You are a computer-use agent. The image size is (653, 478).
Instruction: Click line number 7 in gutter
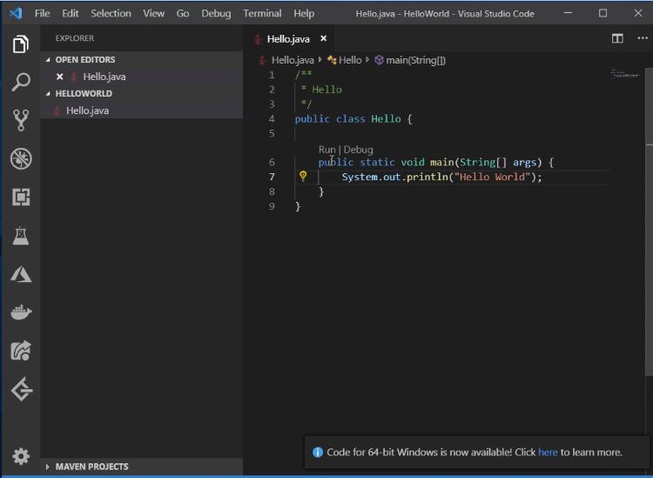click(x=272, y=177)
